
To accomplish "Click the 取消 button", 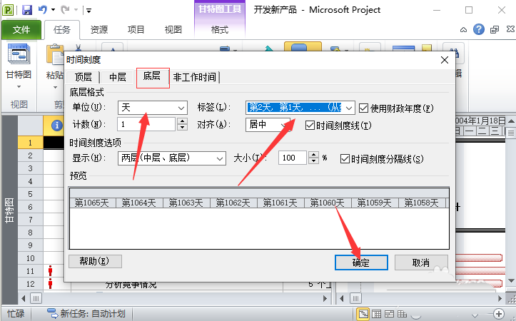I will coord(421,263).
